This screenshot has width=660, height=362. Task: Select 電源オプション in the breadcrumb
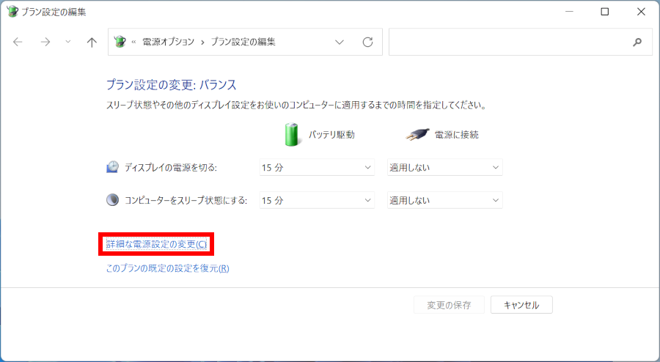169,42
